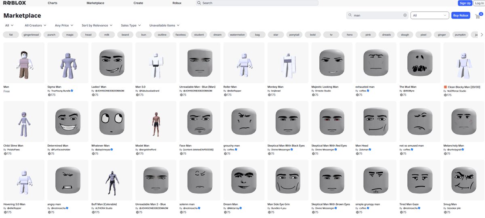Expand the All filter dropdown under Marketplace
Viewport: 485px width, 218px height.
click(9, 25)
